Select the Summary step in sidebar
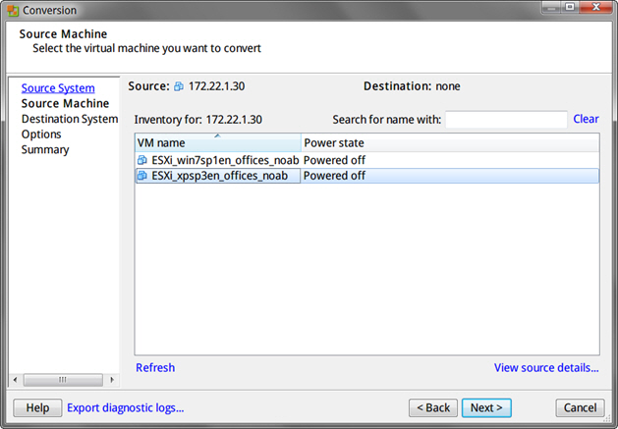 tap(45, 150)
